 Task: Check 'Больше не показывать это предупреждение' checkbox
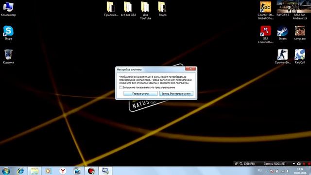click(121, 87)
